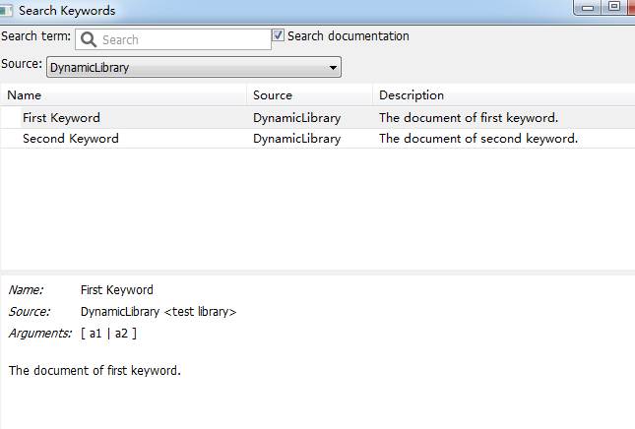Focus the Search term input field

[173, 39]
